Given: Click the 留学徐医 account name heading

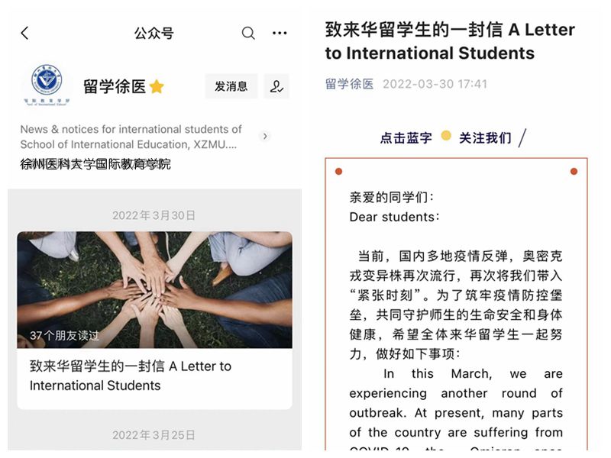Looking at the screenshot, I should click(x=115, y=86).
